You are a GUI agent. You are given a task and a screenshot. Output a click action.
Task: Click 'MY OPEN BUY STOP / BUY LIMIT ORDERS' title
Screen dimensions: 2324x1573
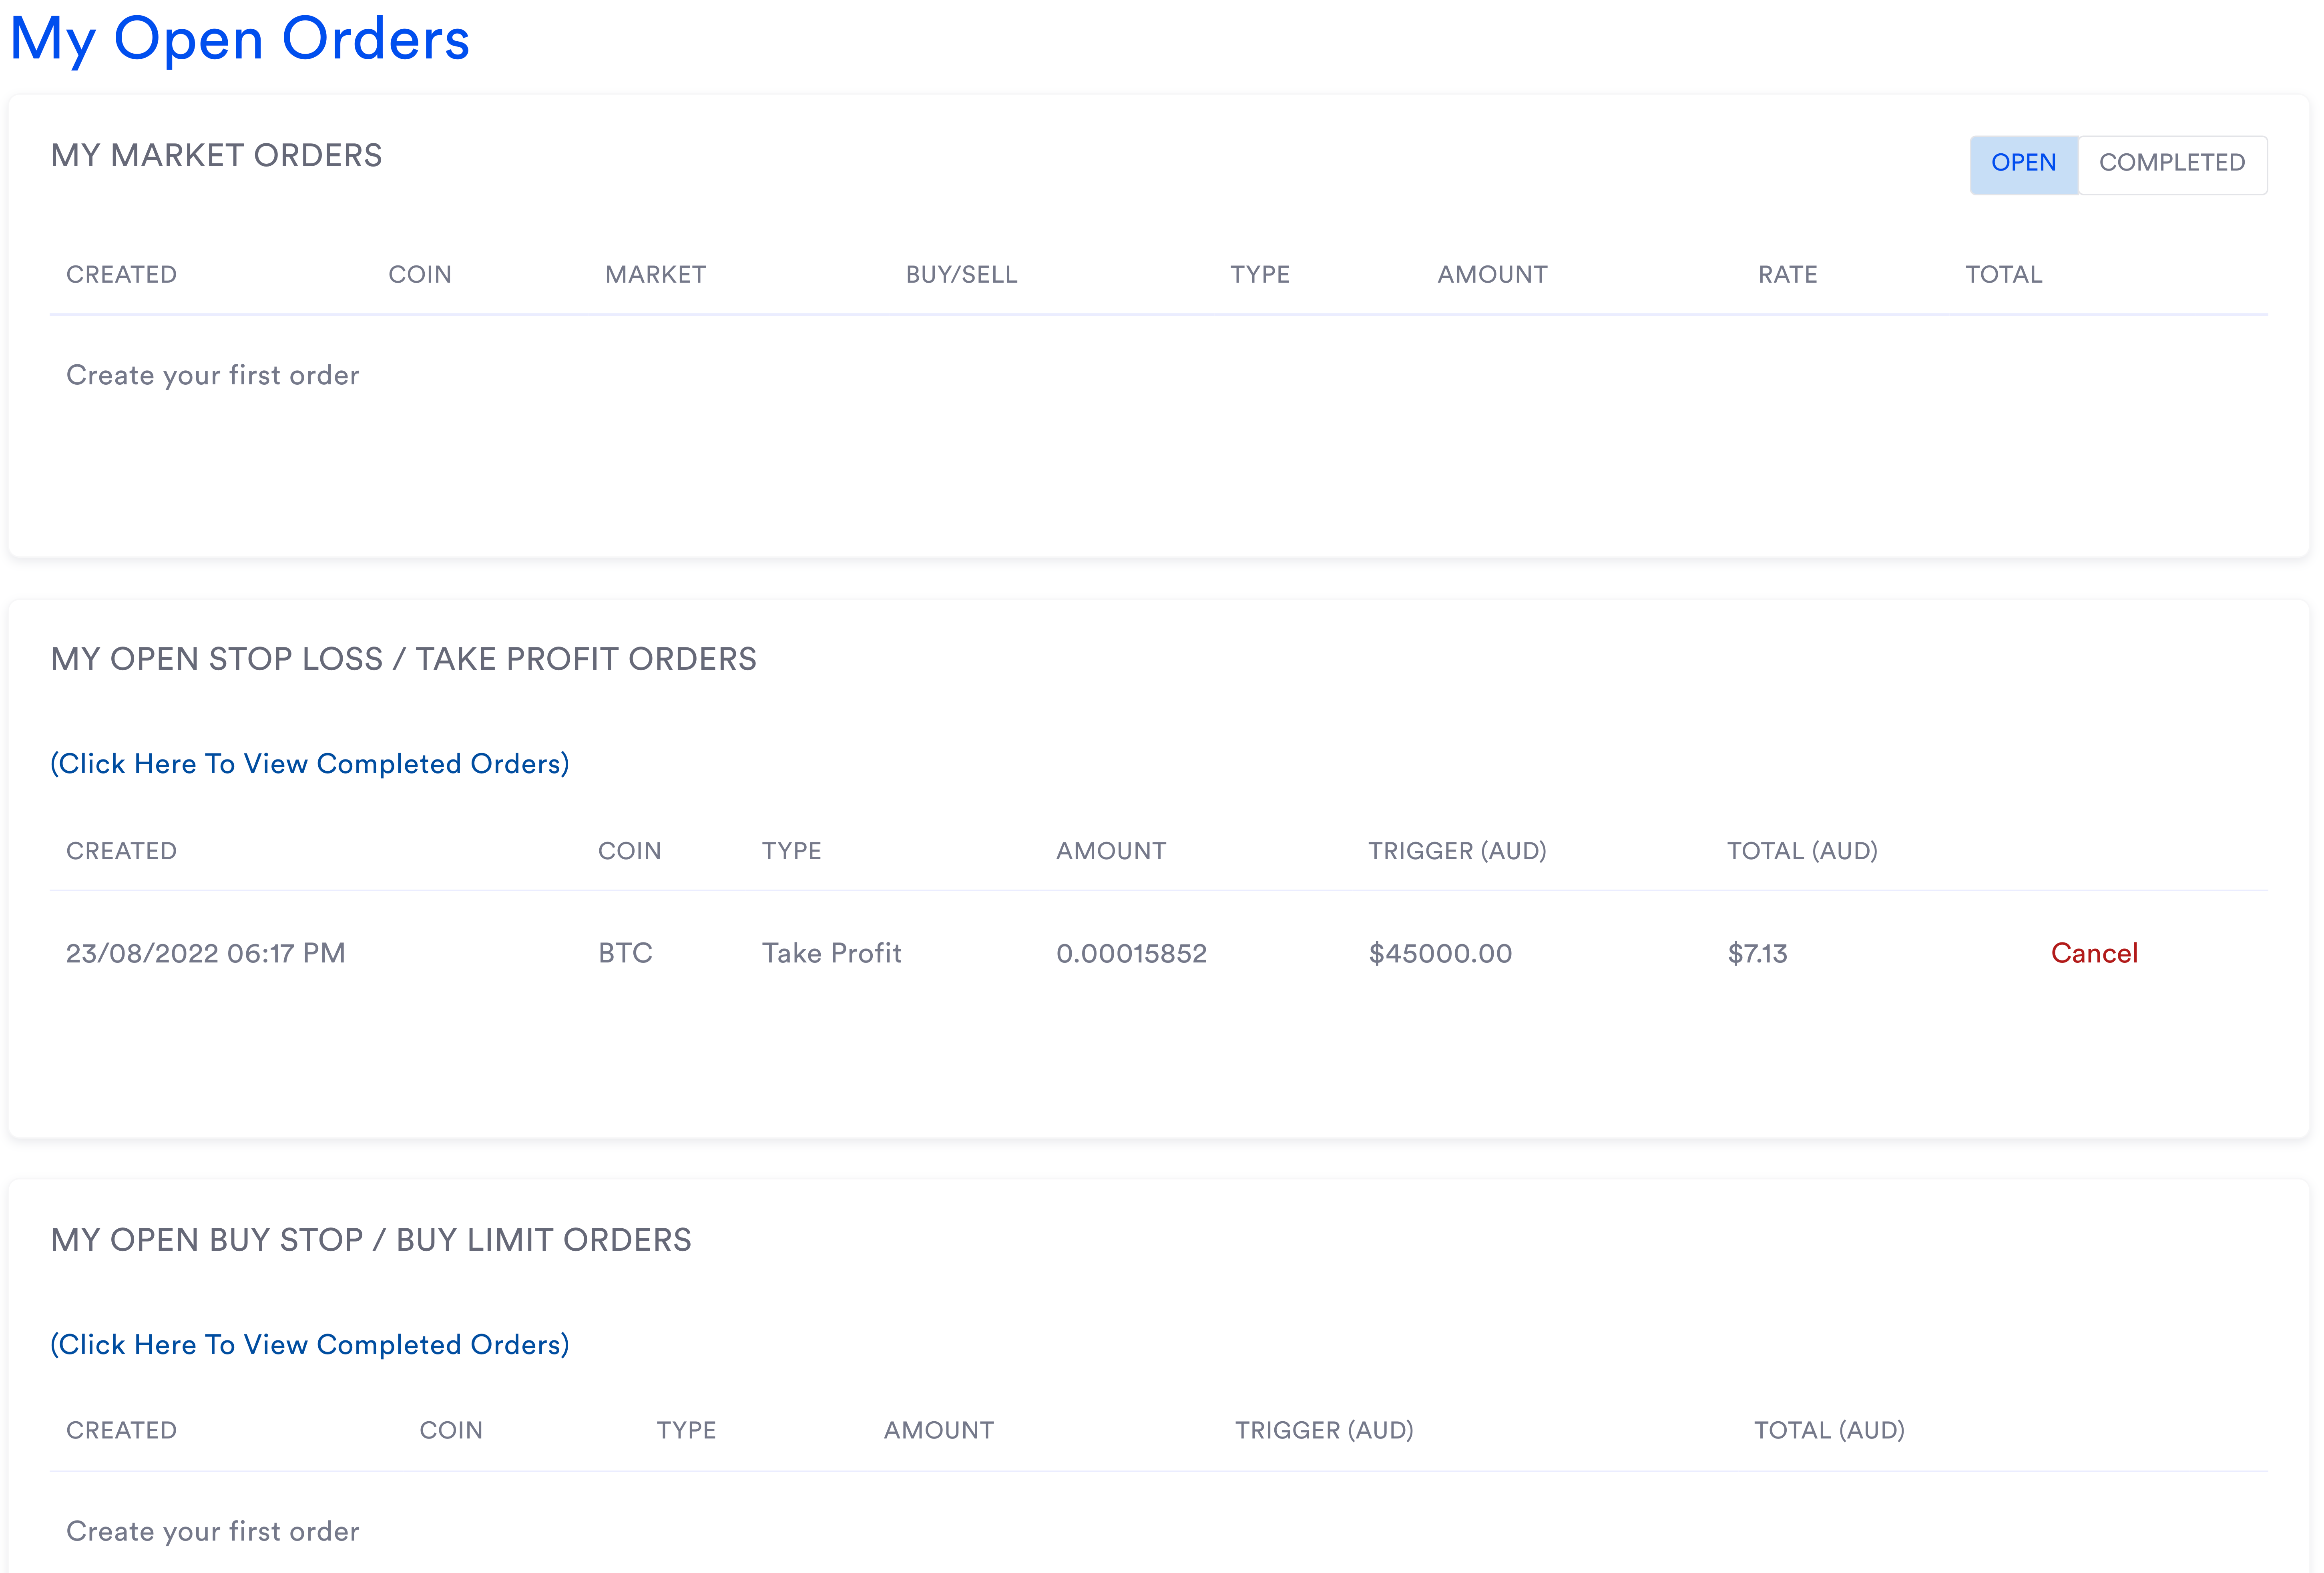371,1240
